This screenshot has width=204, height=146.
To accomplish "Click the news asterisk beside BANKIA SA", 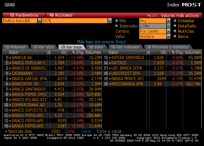I will pyautogui.click(x=10, y=58).
